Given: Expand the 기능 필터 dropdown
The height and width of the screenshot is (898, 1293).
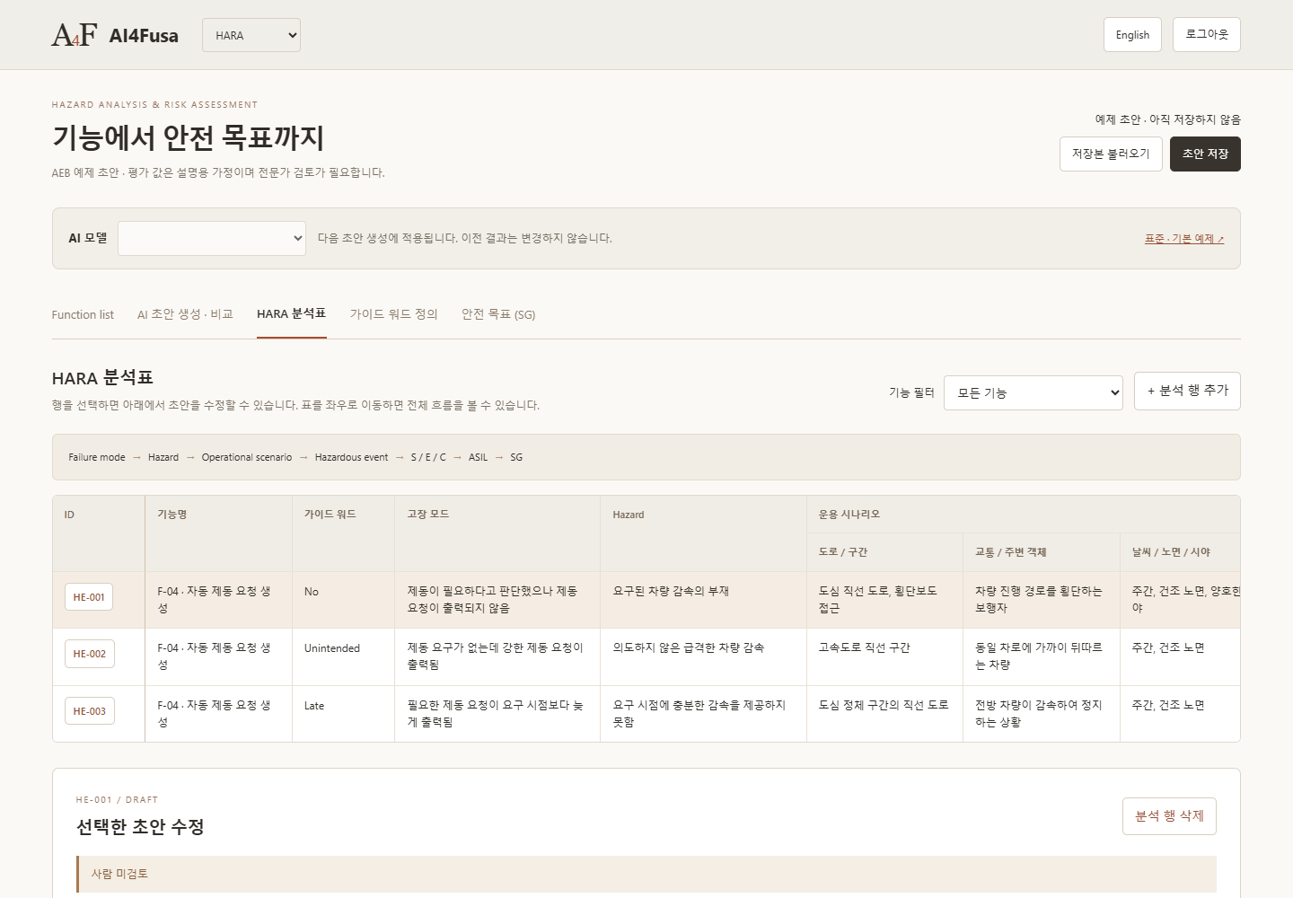Looking at the screenshot, I should [x=1034, y=392].
